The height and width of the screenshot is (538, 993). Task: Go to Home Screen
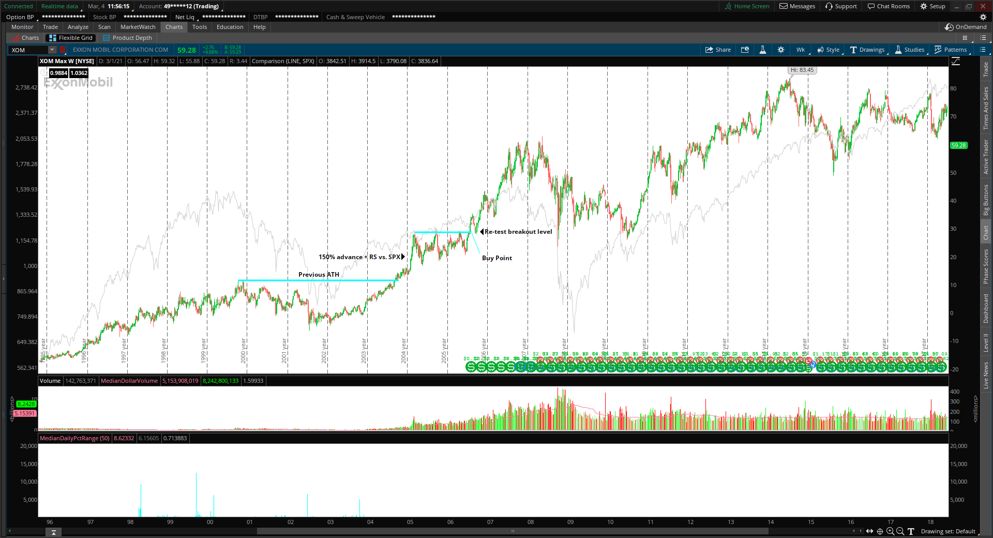pos(747,6)
